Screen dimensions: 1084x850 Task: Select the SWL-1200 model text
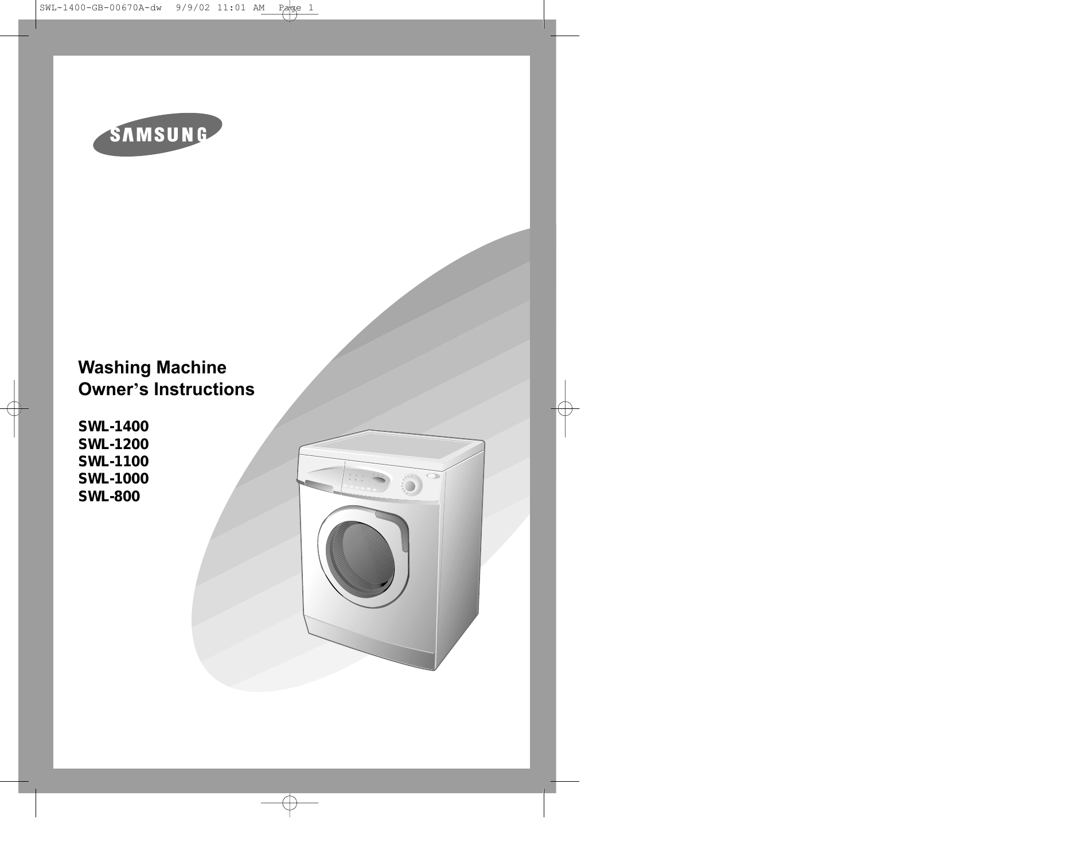click(x=114, y=444)
